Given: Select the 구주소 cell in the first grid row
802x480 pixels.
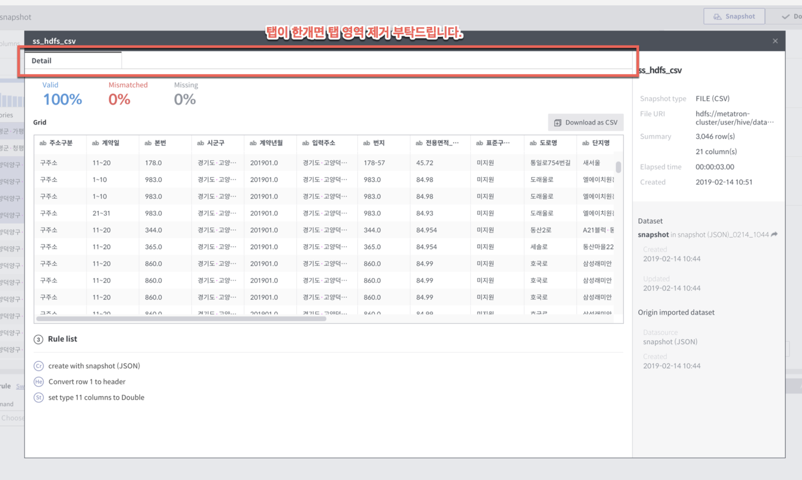Looking at the screenshot, I should point(48,162).
